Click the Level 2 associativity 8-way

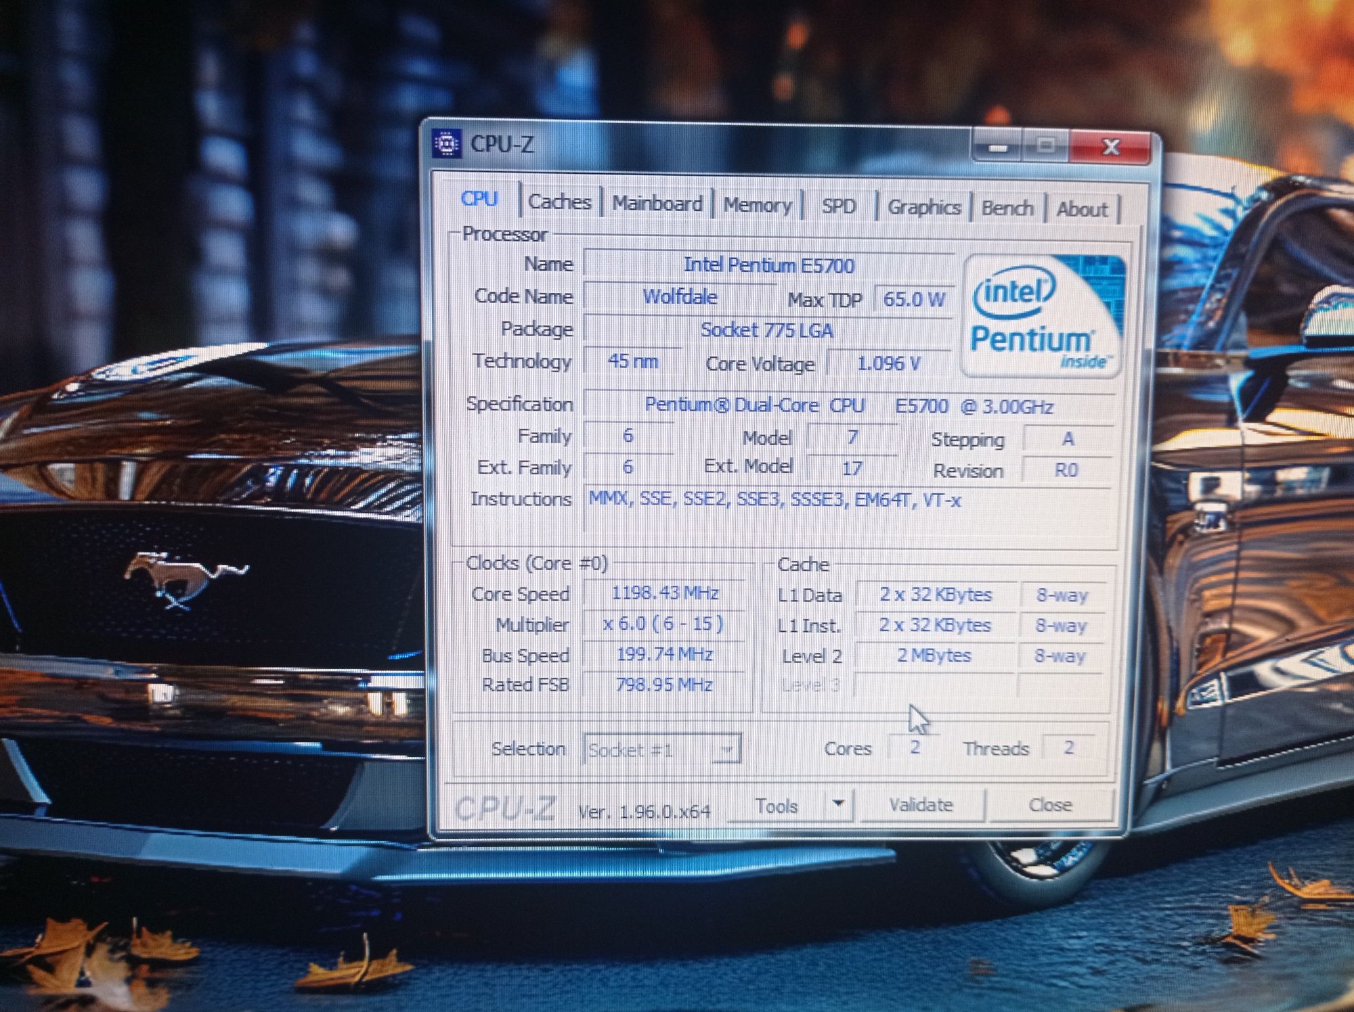click(1060, 655)
